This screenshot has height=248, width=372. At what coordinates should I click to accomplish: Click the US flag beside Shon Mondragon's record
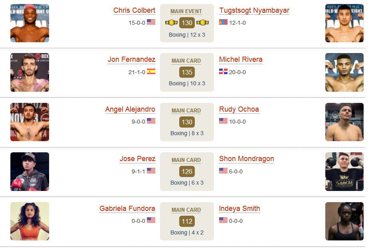point(223,171)
